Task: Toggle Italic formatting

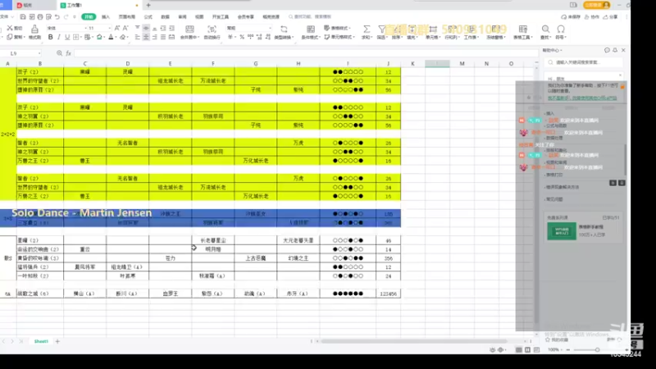Action: (x=59, y=37)
